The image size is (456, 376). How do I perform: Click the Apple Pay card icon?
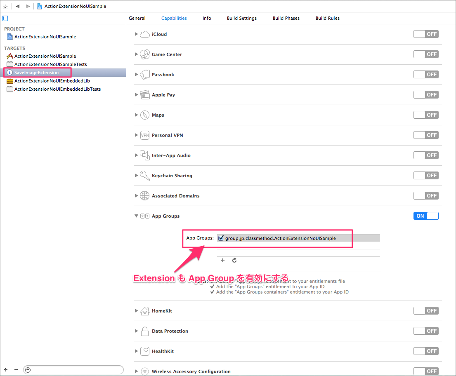[145, 95]
